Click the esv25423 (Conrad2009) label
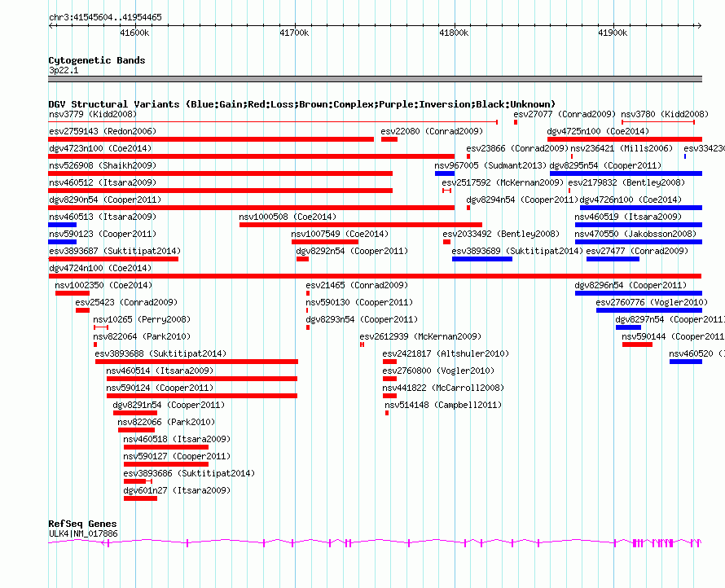Screen dimensions: 725x588 click(126, 302)
